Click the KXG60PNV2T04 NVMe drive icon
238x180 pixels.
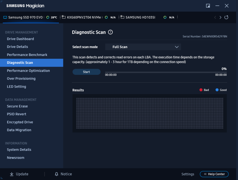coord(64,17)
